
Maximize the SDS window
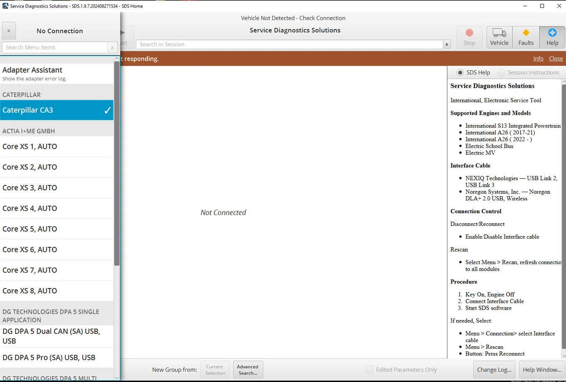point(542,6)
